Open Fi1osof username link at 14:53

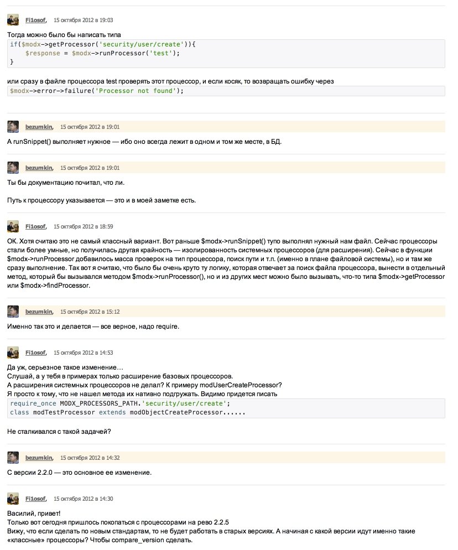coord(35,353)
